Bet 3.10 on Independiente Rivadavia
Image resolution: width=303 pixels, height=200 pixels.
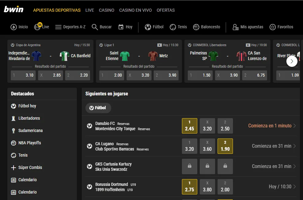pos(23,75)
